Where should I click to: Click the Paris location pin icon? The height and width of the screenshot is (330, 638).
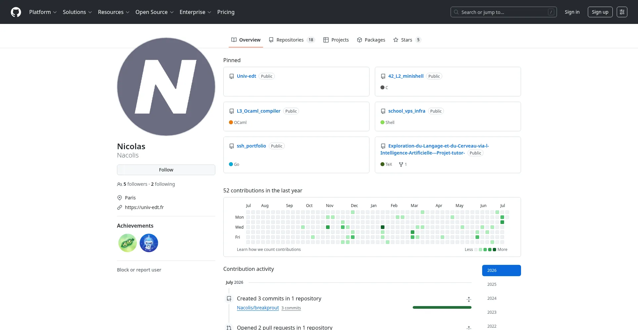(120, 198)
